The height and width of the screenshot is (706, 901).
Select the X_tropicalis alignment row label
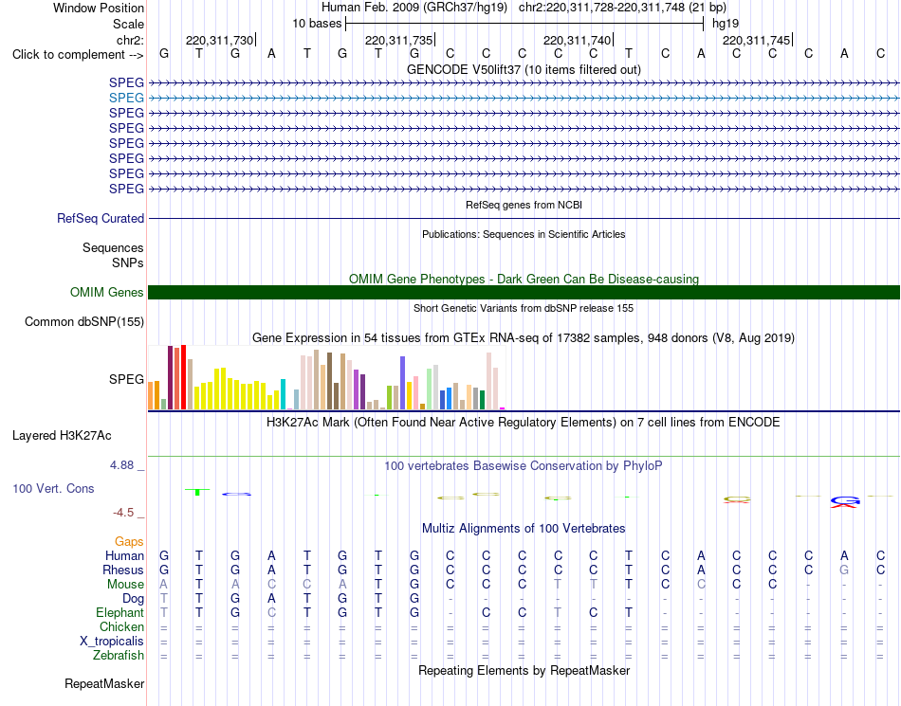pos(112,642)
